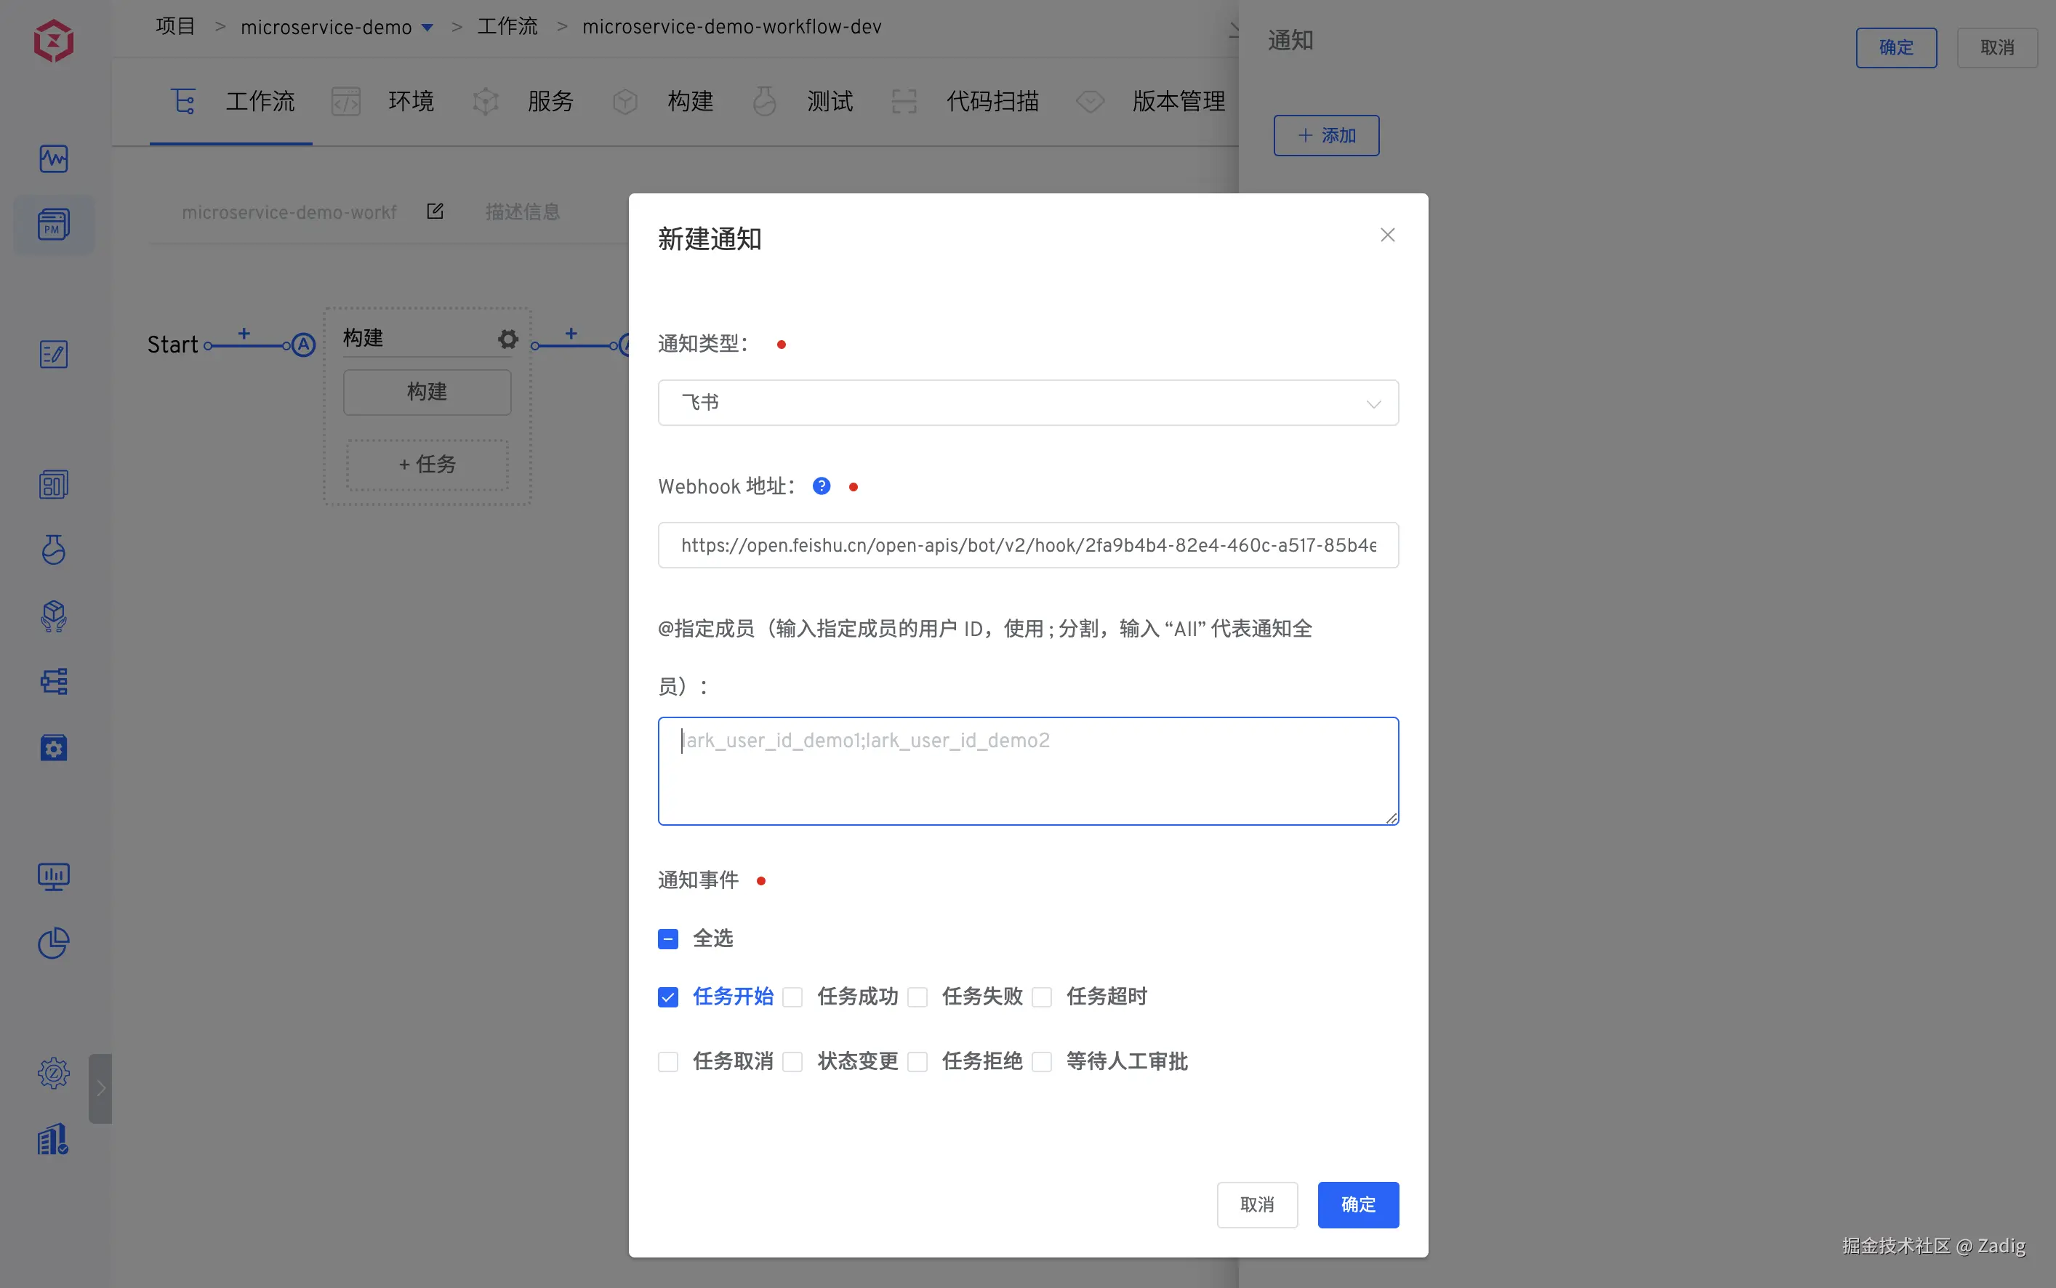Switch to the 代码扫描 tab
Image resolution: width=2056 pixels, height=1288 pixels.
[x=992, y=101]
